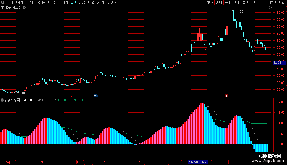Viewport: 287px width, 165px height.
Task: Click the 返回 back button
Action: (x=281, y=2)
